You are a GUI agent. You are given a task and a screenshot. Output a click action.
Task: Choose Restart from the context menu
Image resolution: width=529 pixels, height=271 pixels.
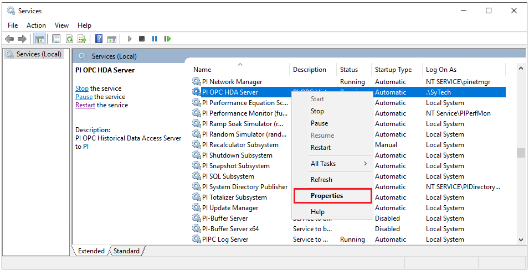coord(332,148)
